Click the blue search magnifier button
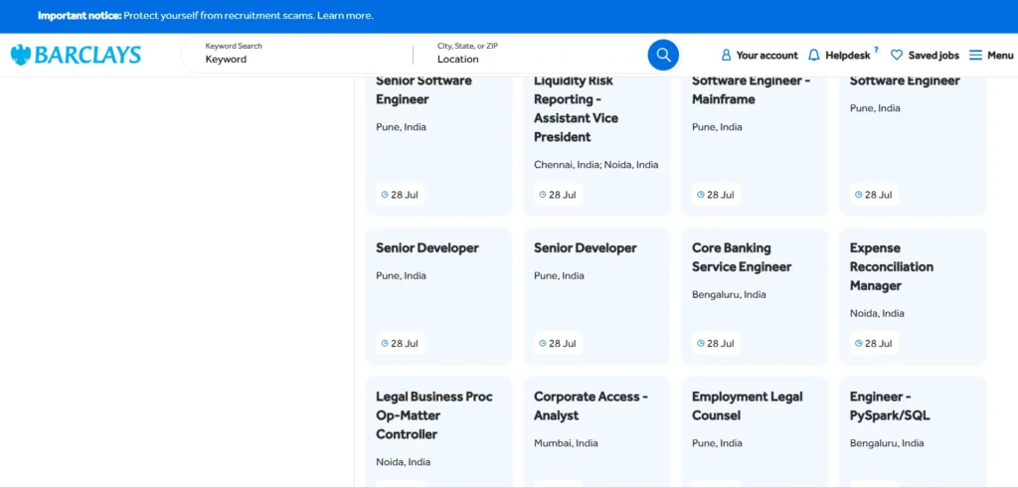Viewport: 1018px width, 488px height. coord(663,55)
